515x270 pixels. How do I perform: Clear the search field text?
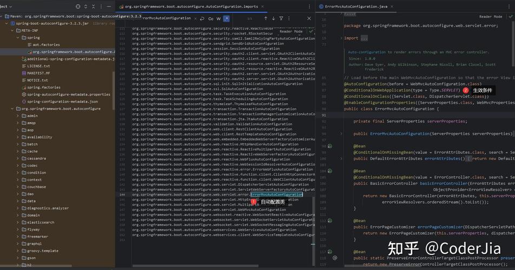[x=195, y=19]
